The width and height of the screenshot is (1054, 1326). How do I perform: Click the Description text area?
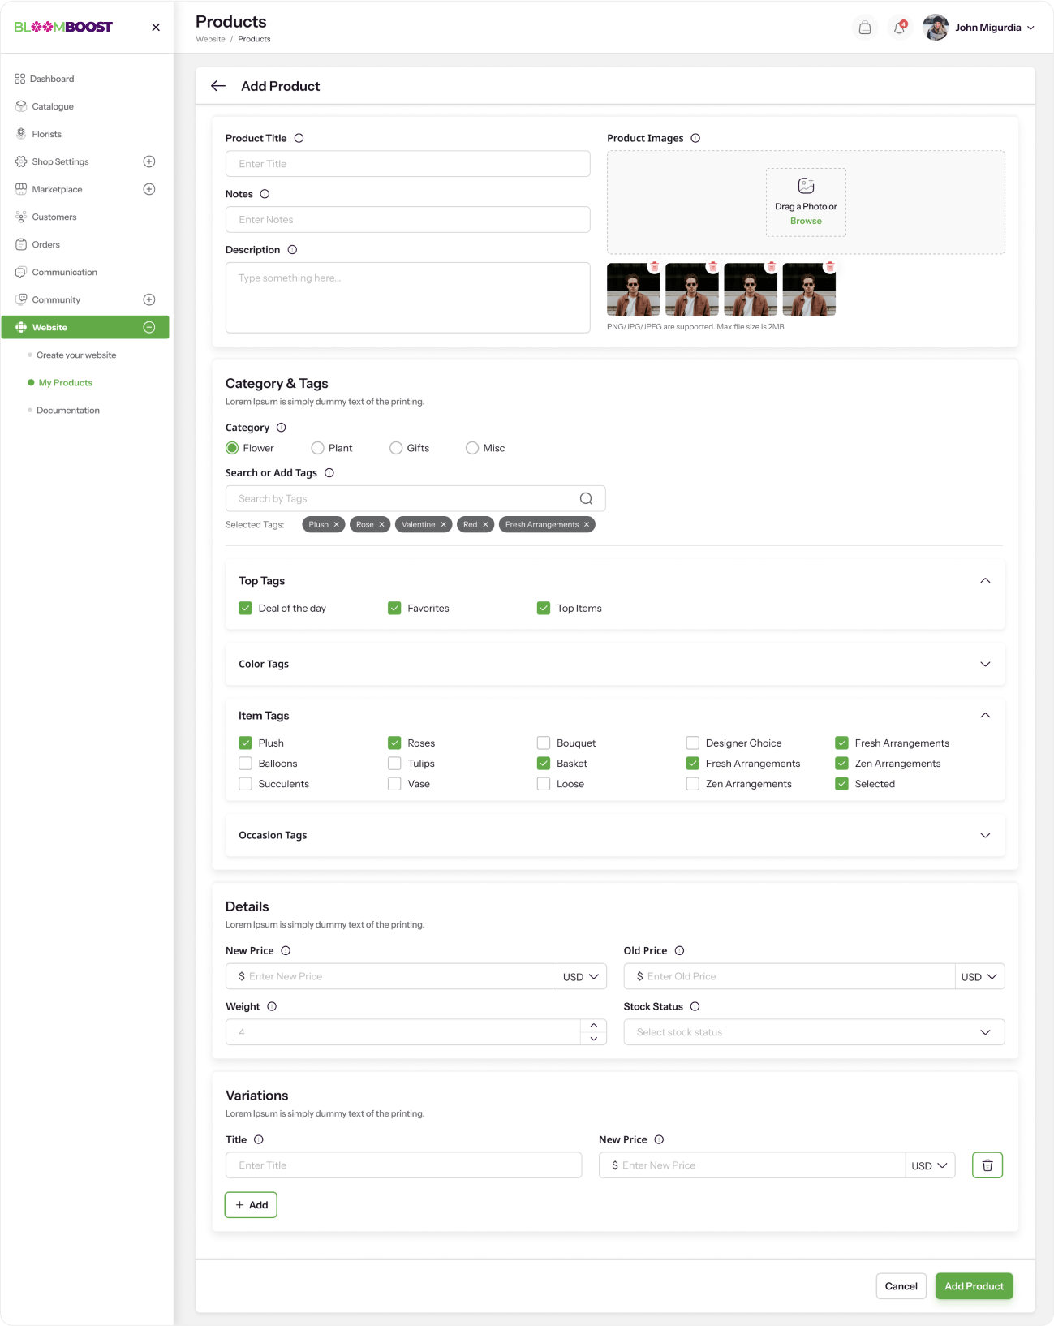(x=407, y=298)
